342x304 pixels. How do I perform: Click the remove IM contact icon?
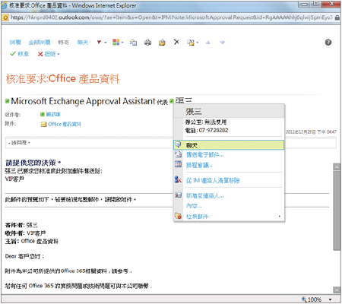[178, 179]
